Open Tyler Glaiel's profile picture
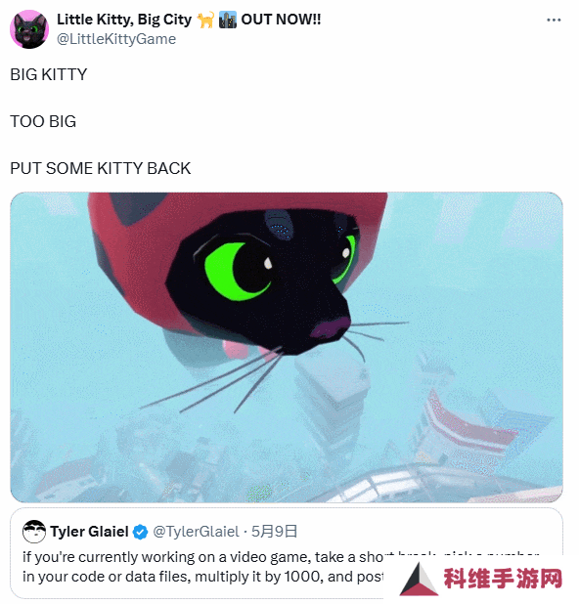 coord(34,532)
